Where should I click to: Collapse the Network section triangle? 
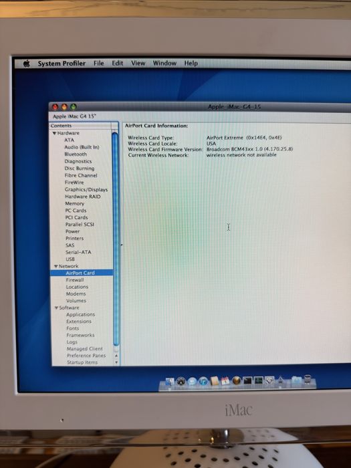tap(55, 266)
